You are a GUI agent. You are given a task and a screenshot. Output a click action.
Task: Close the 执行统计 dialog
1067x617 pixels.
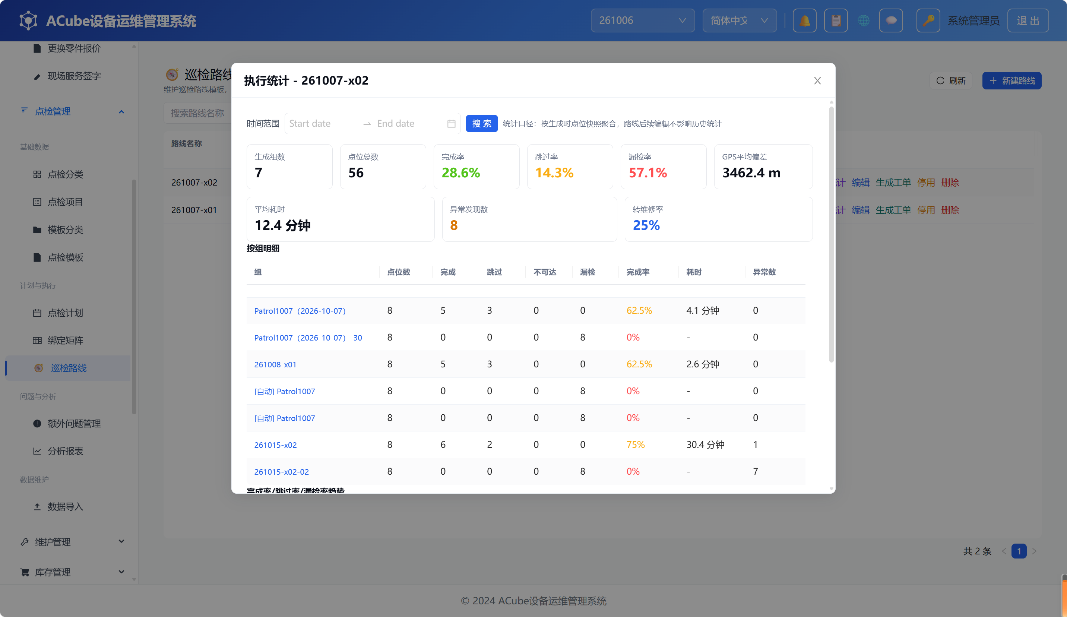point(817,80)
